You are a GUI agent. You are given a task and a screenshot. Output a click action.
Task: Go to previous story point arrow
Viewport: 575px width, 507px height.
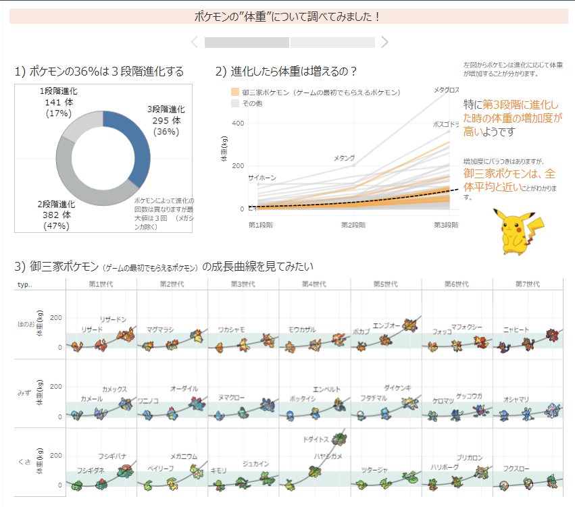tap(195, 43)
